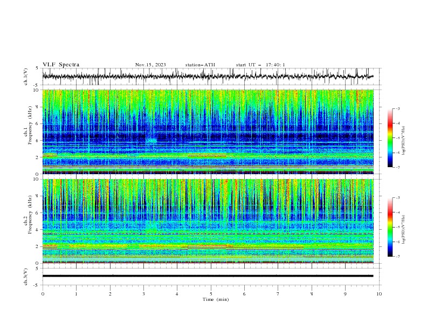Click the ch.1 "Frequency (kHz)" axis label

coord(30,126)
